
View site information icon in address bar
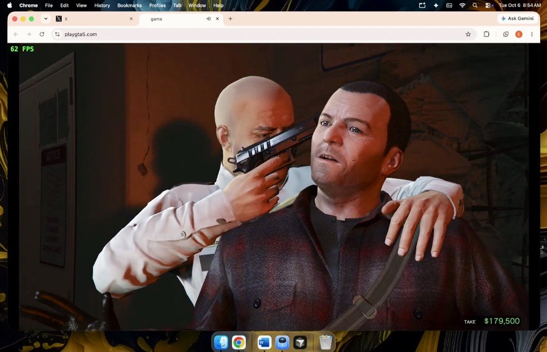pyautogui.click(x=57, y=34)
